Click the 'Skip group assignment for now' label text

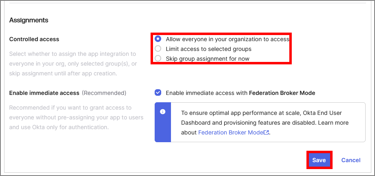pos(207,59)
